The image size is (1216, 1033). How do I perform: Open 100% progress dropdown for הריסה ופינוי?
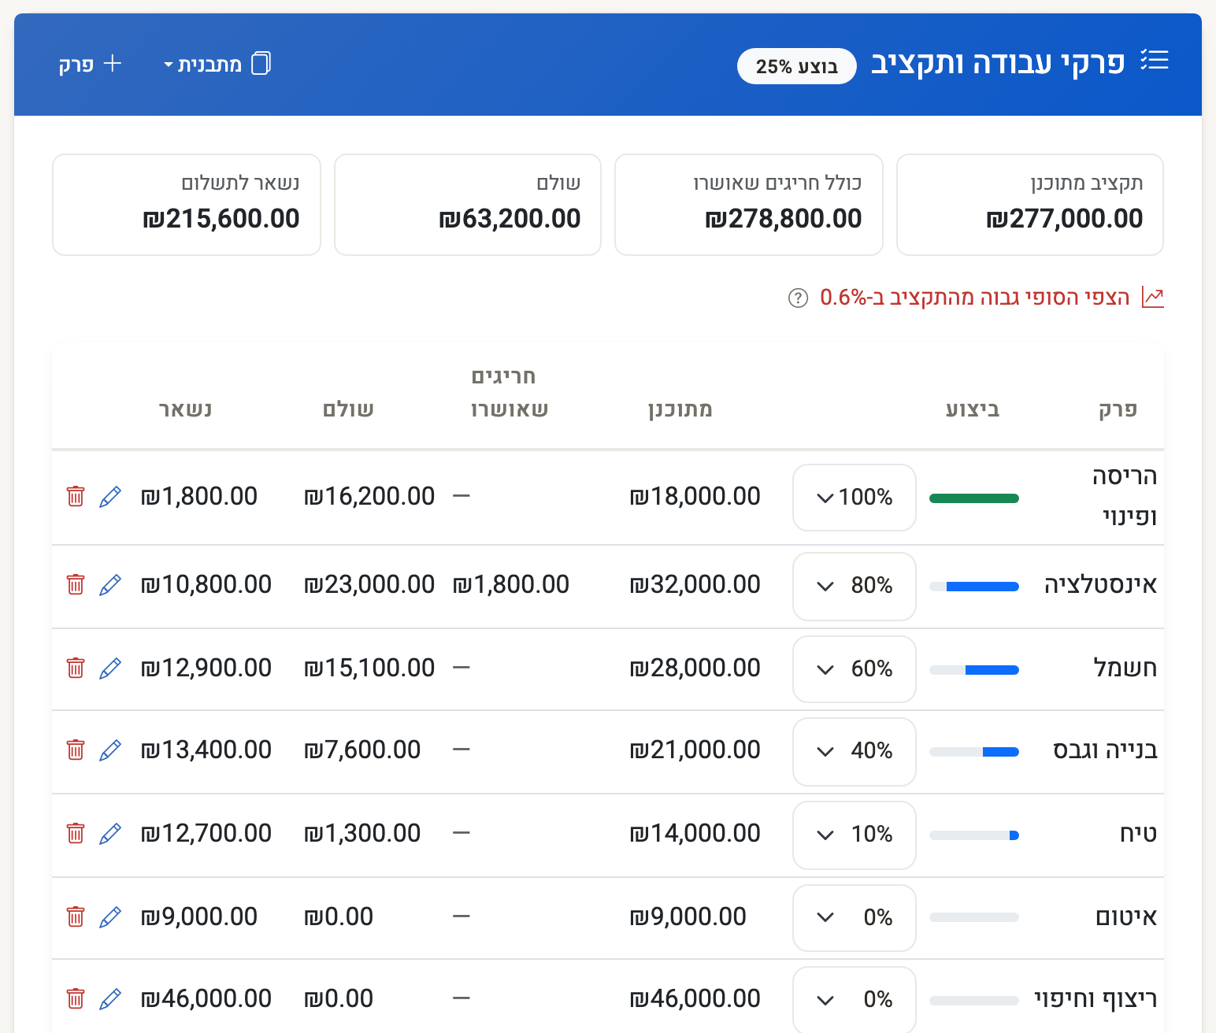point(855,498)
